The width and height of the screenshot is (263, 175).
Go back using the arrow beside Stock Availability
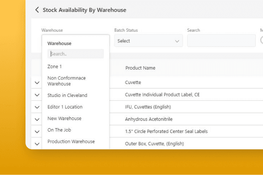tap(37, 10)
